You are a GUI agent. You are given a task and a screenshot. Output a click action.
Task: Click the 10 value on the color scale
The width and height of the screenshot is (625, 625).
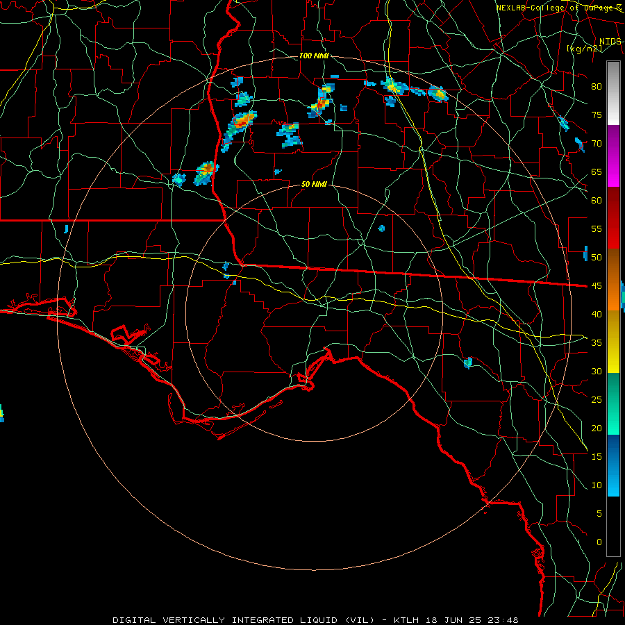(x=597, y=485)
